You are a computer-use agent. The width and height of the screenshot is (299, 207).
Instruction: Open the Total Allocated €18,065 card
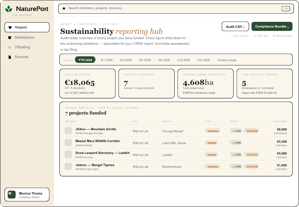click(x=88, y=84)
